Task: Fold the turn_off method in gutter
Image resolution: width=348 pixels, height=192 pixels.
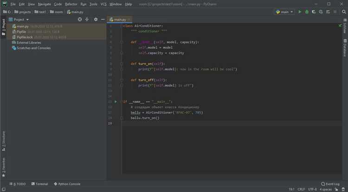Action: 122,80
